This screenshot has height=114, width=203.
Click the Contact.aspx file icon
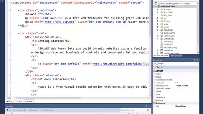coord(161,36)
